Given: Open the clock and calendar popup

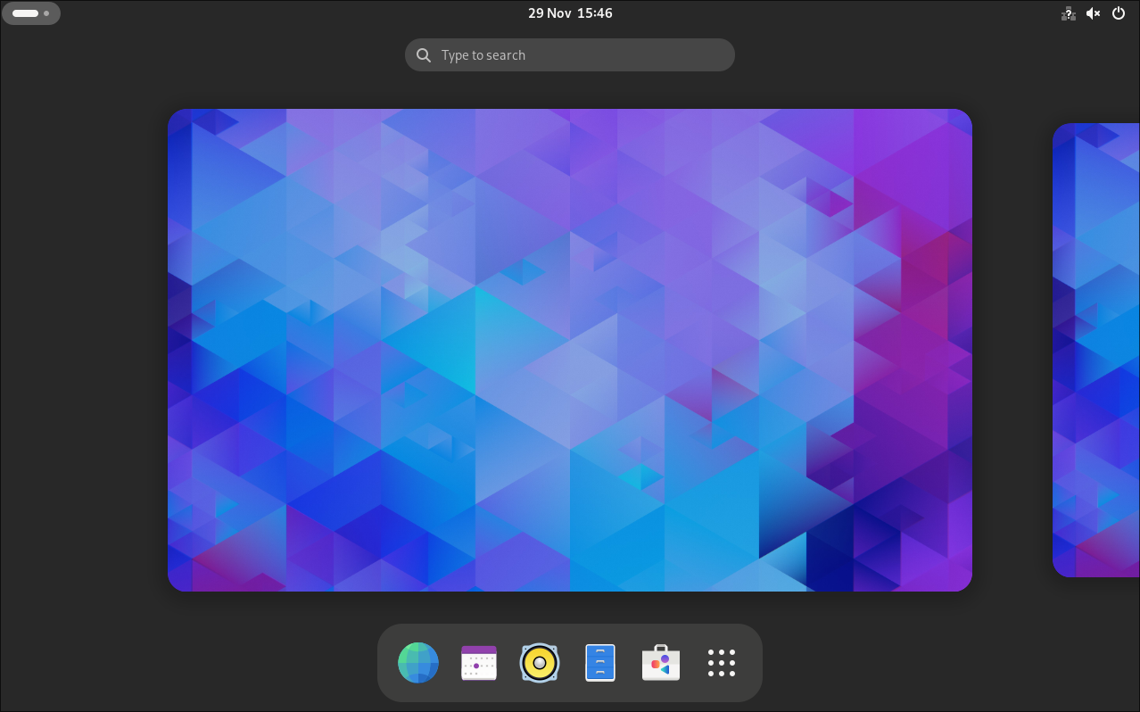Looking at the screenshot, I should coord(570,12).
